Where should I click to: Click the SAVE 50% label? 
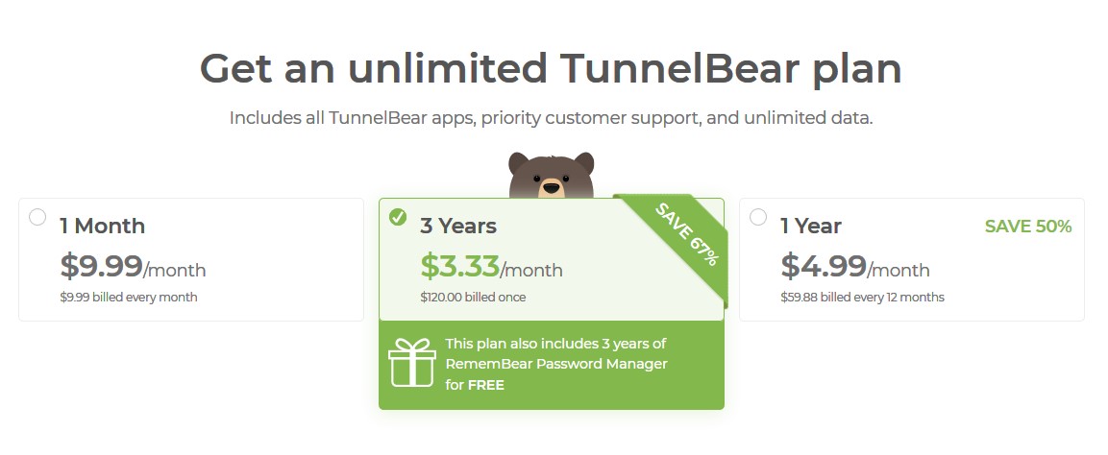(1028, 227)
